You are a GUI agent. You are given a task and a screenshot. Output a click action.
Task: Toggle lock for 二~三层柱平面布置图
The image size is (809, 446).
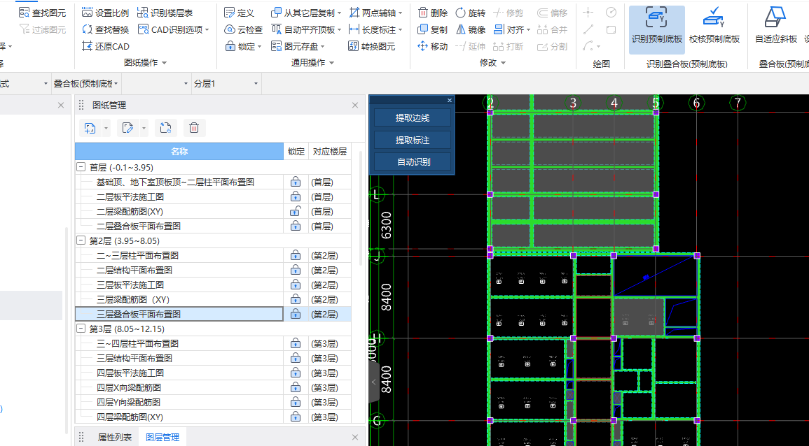[295, 255]
